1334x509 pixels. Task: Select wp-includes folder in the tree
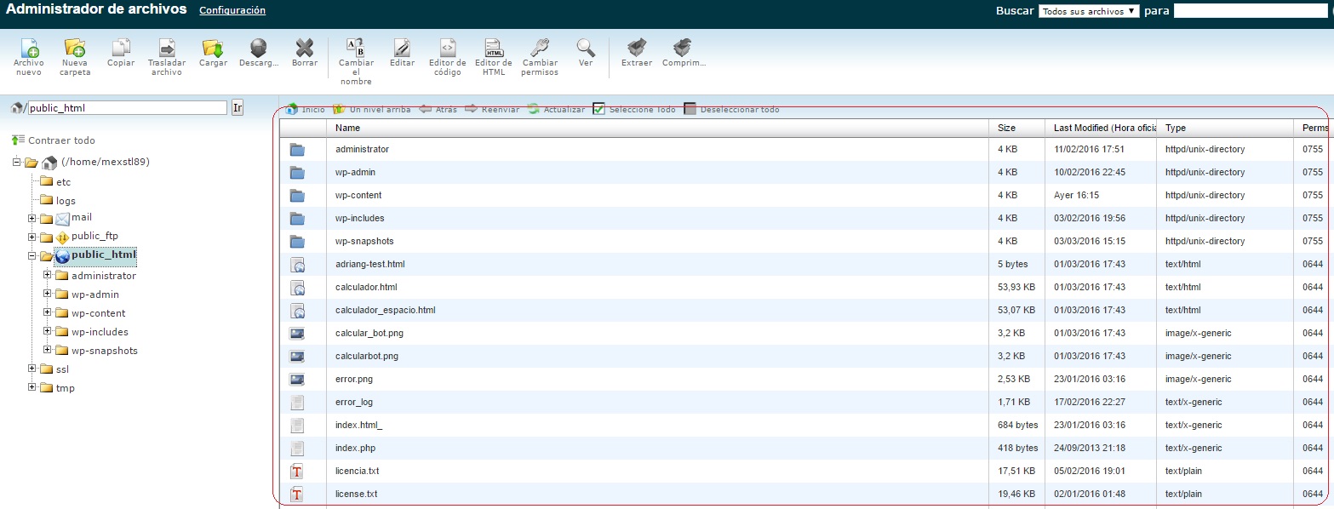(x=100, y=332)
